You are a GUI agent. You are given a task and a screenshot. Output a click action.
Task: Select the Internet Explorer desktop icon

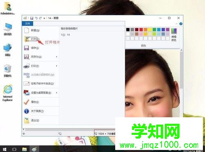8,93
